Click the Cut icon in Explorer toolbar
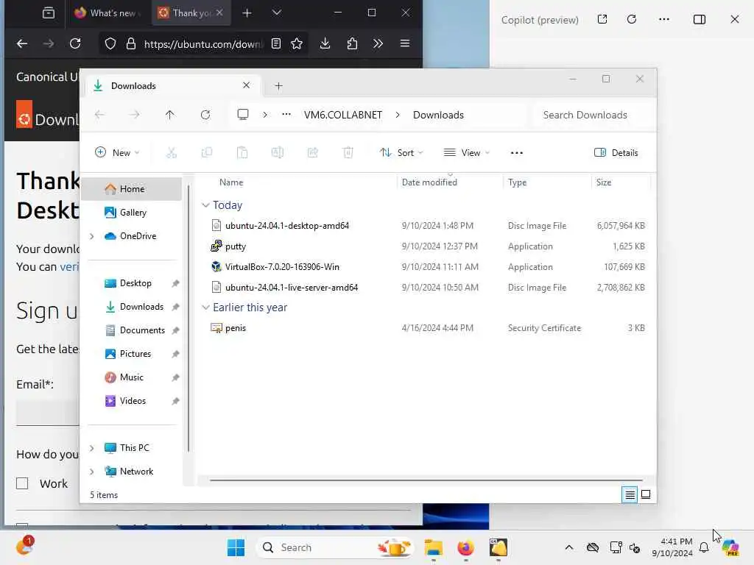The image size is (754, 565). pyautogui.click(x=171, y=153)
